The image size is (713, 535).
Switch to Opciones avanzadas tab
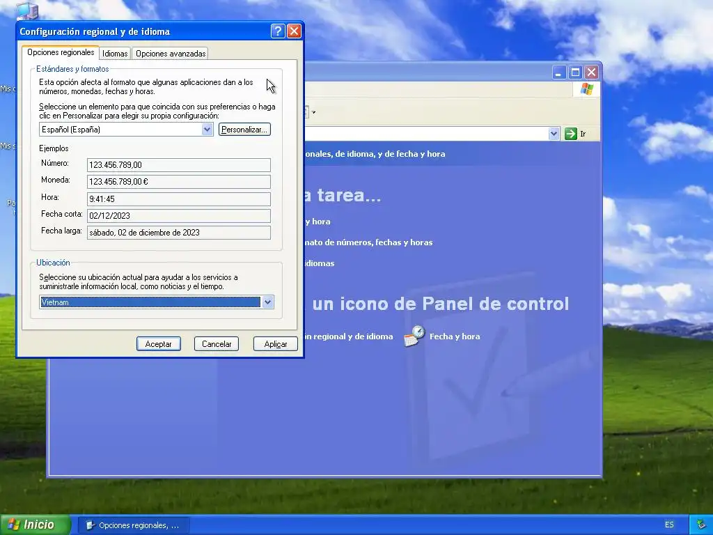(x=171, y=54)
